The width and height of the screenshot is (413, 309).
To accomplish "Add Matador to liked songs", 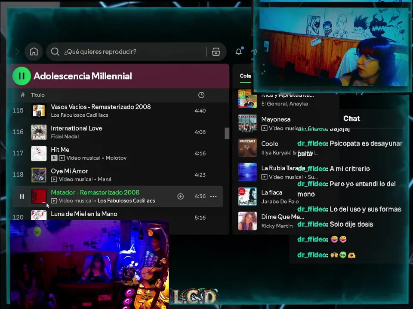I will pyautogui.click(x=180, y=196).
